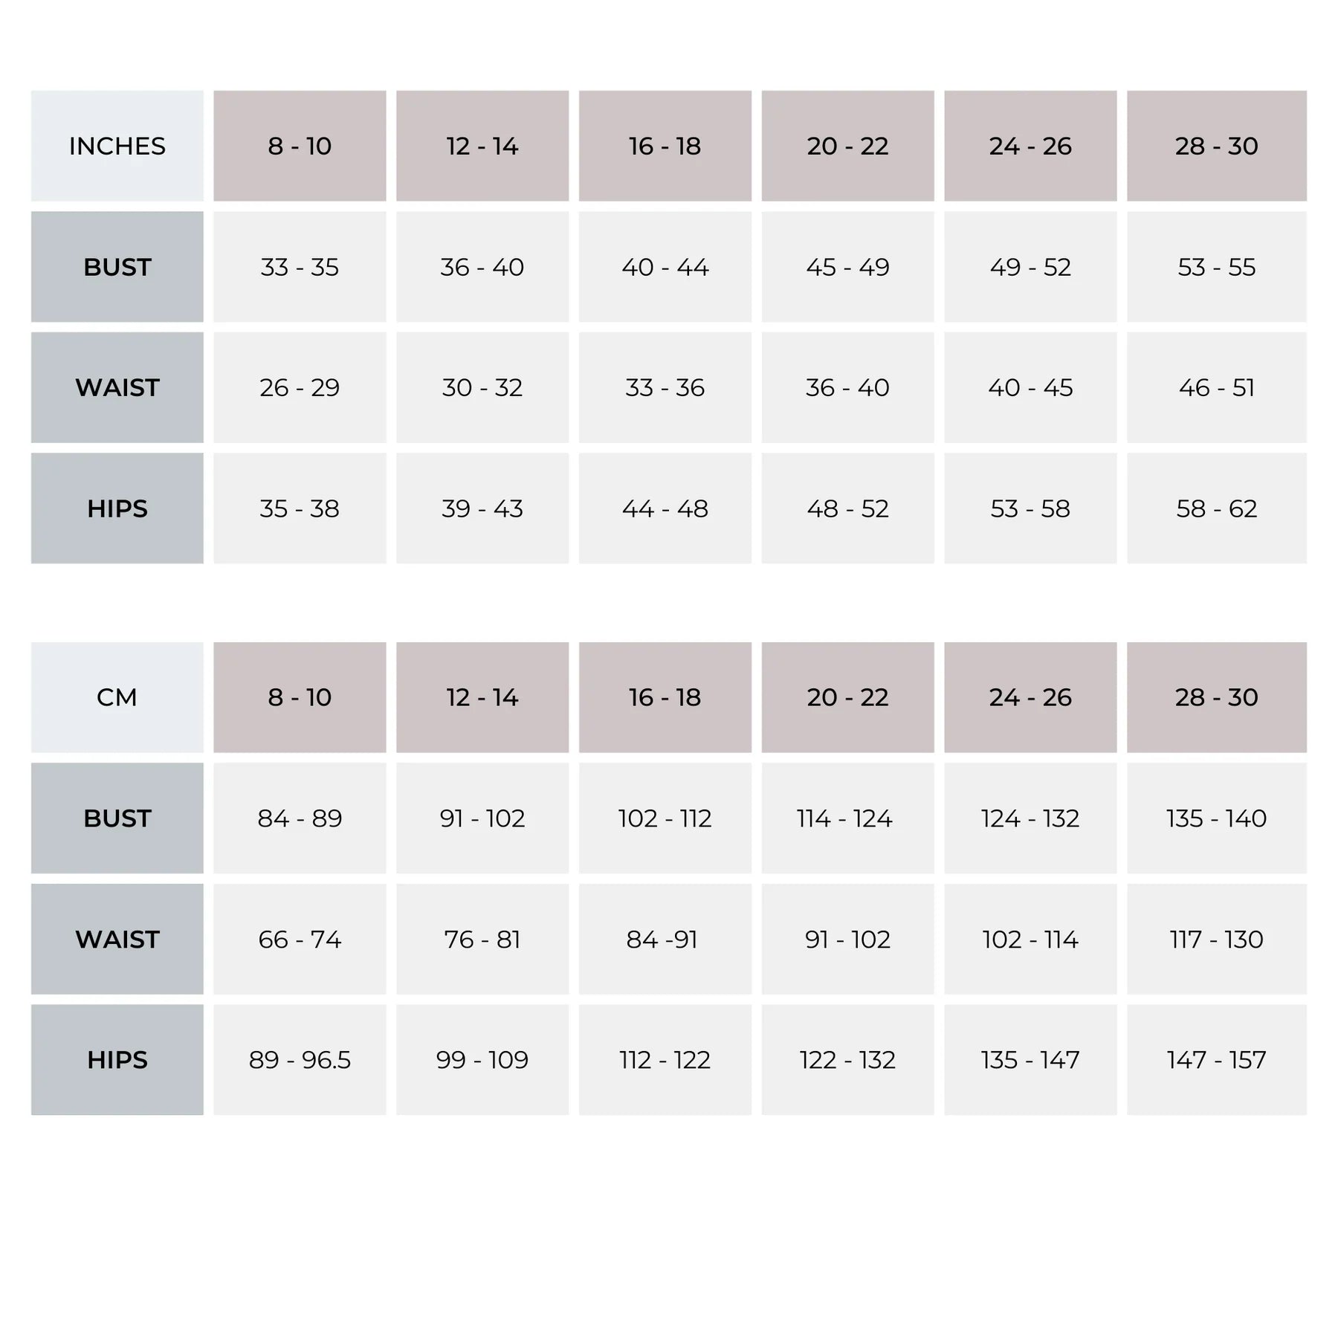The width and height of the screenshot is (1338, 1338).
Task: Select the 28 - 30 size header in CM table
Action: [x=1216, y=697]
